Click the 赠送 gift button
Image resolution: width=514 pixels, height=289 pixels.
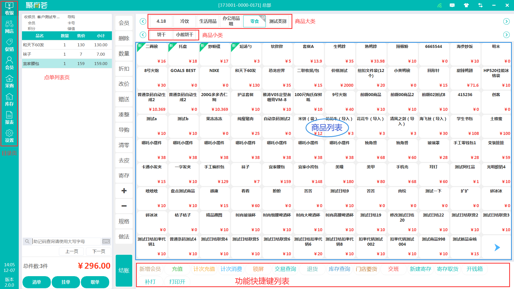124,99
